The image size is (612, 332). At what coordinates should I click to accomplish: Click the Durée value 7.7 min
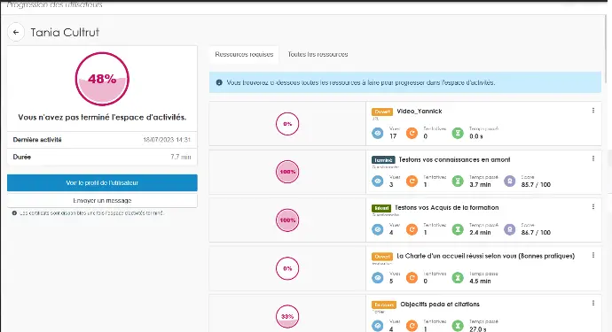[x=181, y=157]
